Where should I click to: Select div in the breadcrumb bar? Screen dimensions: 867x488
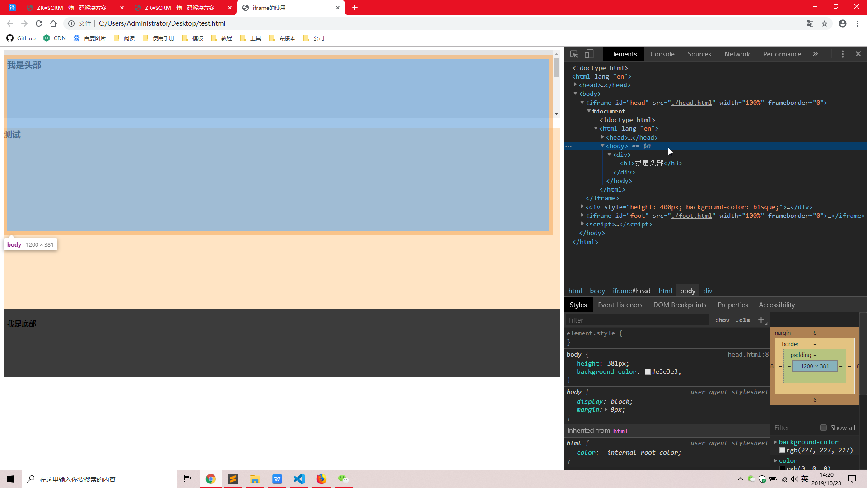[x=708, y=291]
